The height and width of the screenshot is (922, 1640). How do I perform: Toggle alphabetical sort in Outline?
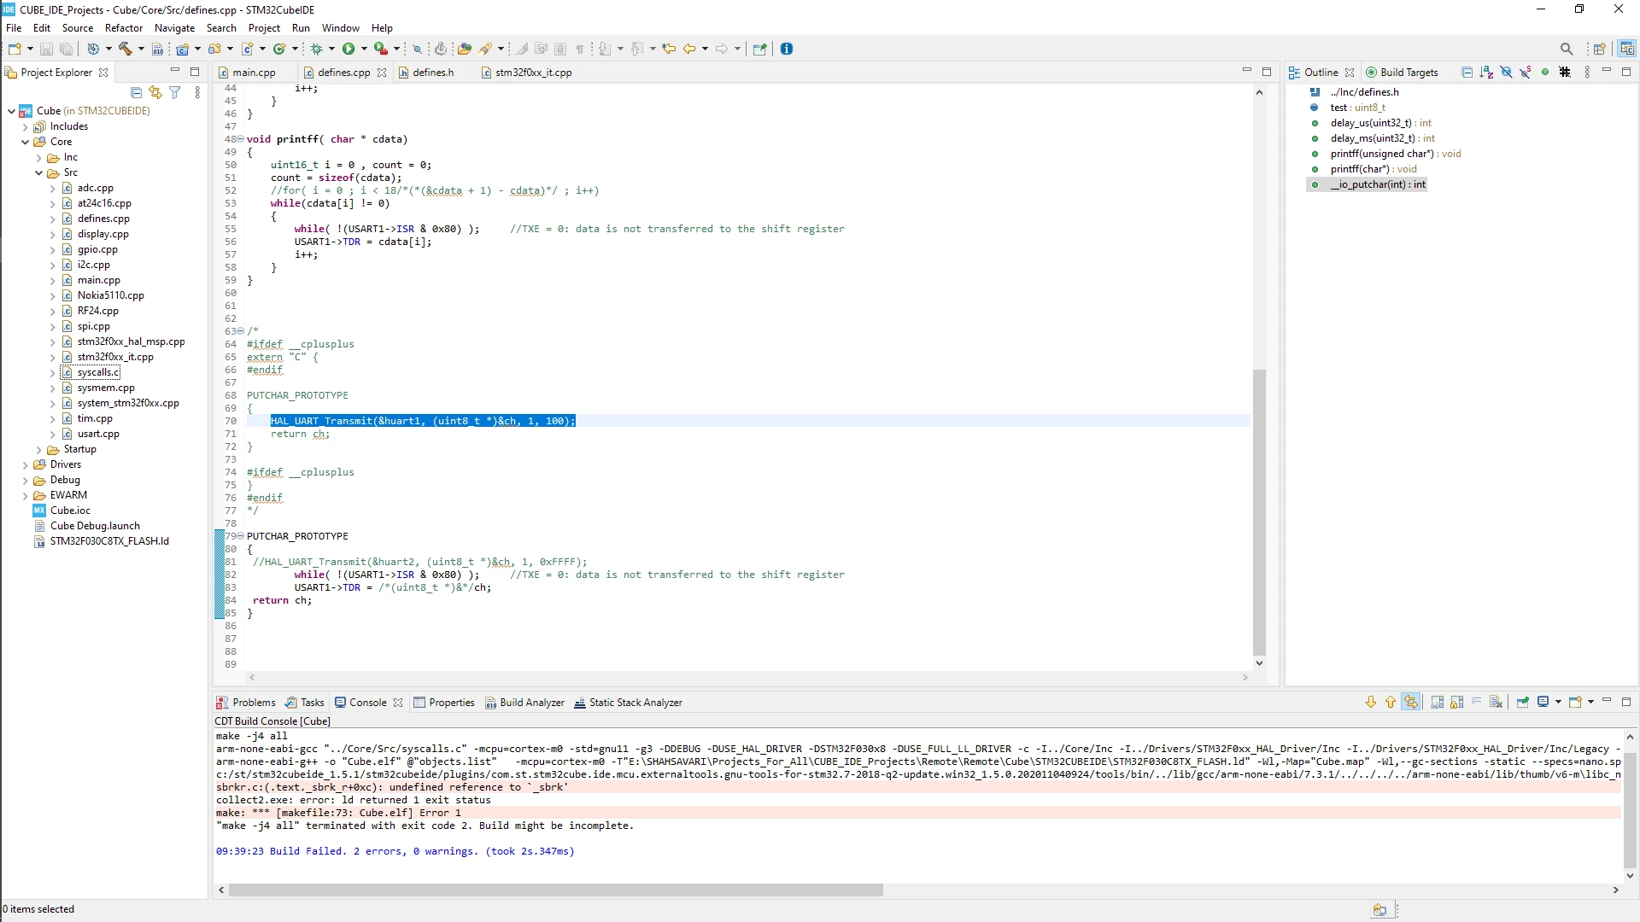(1486, 73)
